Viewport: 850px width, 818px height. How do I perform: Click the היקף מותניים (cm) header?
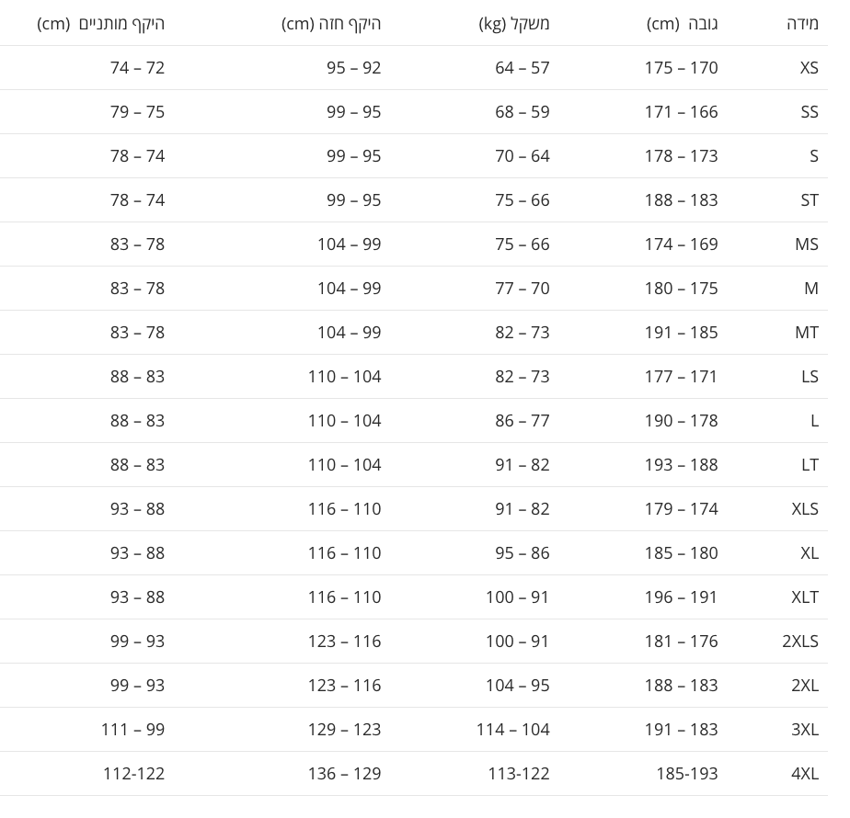click(101, 24)
